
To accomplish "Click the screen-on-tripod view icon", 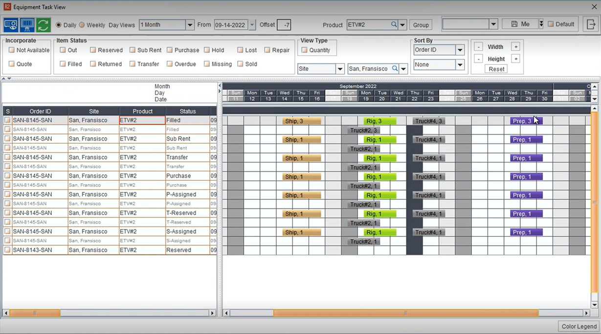I will [27, 24].
